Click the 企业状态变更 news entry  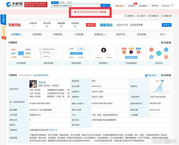tap(130, 25)
